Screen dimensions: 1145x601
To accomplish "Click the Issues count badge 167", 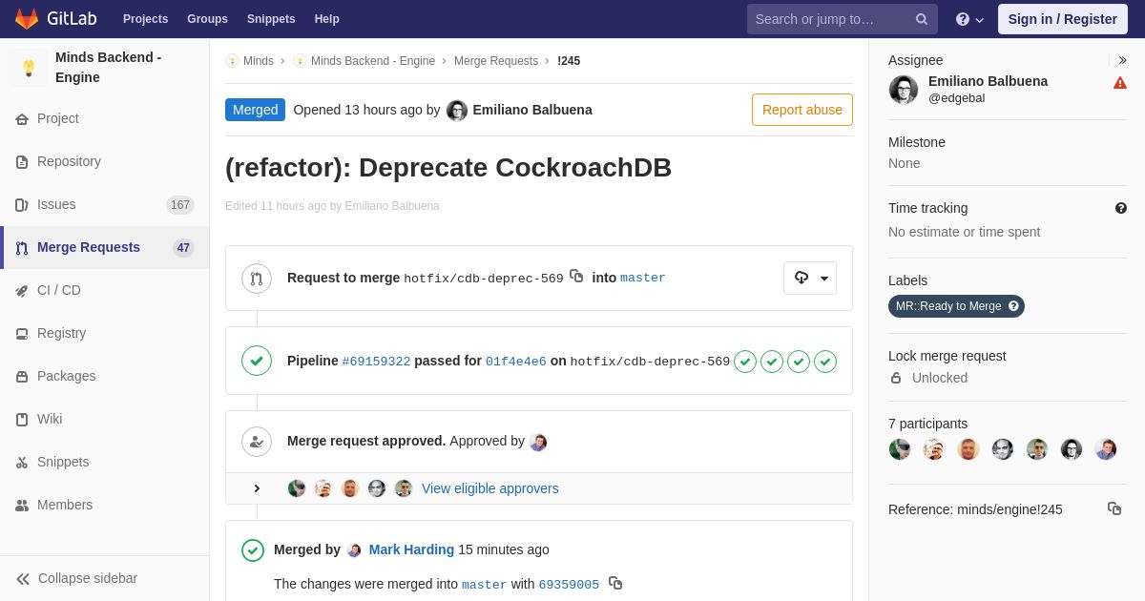I will click(180, 205).
